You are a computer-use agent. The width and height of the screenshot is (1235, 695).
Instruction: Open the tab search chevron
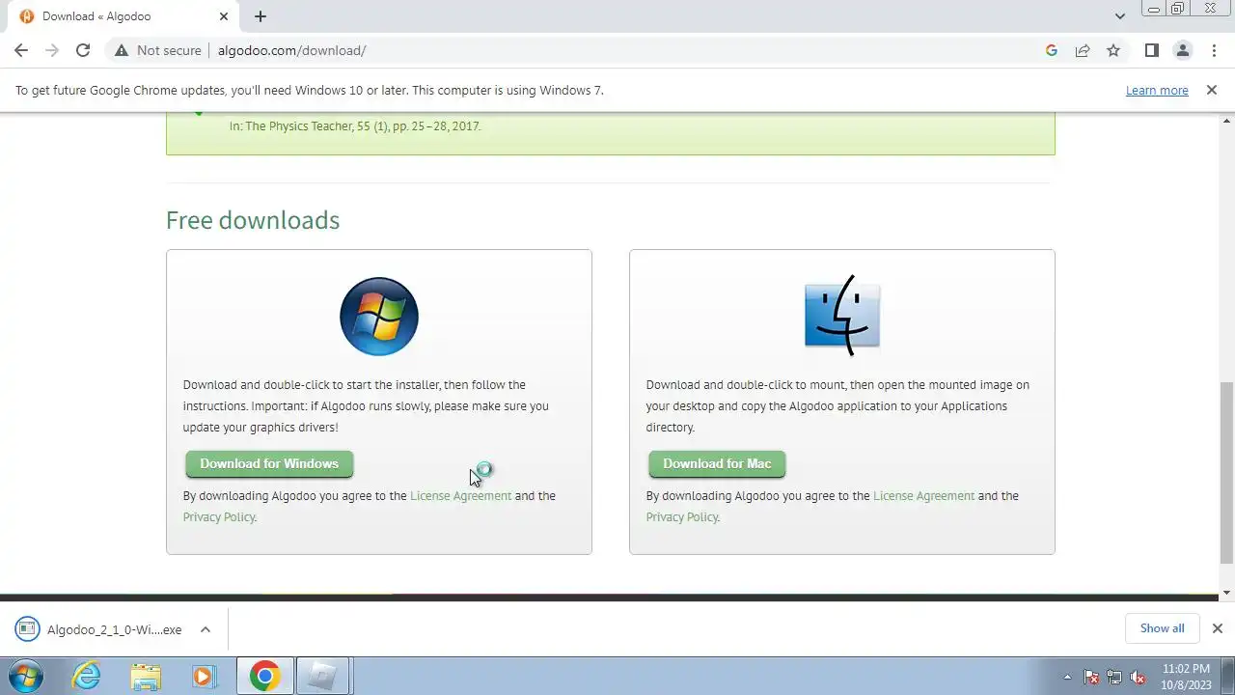pyautogui.click(x=1120, y=16)
